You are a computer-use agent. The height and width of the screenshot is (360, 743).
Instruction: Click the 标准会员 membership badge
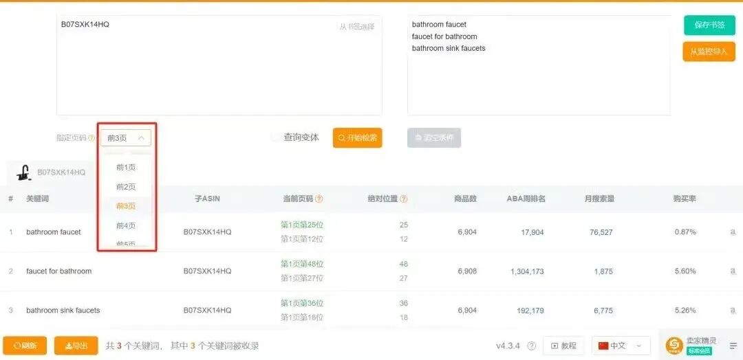pyautogui.click(x=699, y=351)
